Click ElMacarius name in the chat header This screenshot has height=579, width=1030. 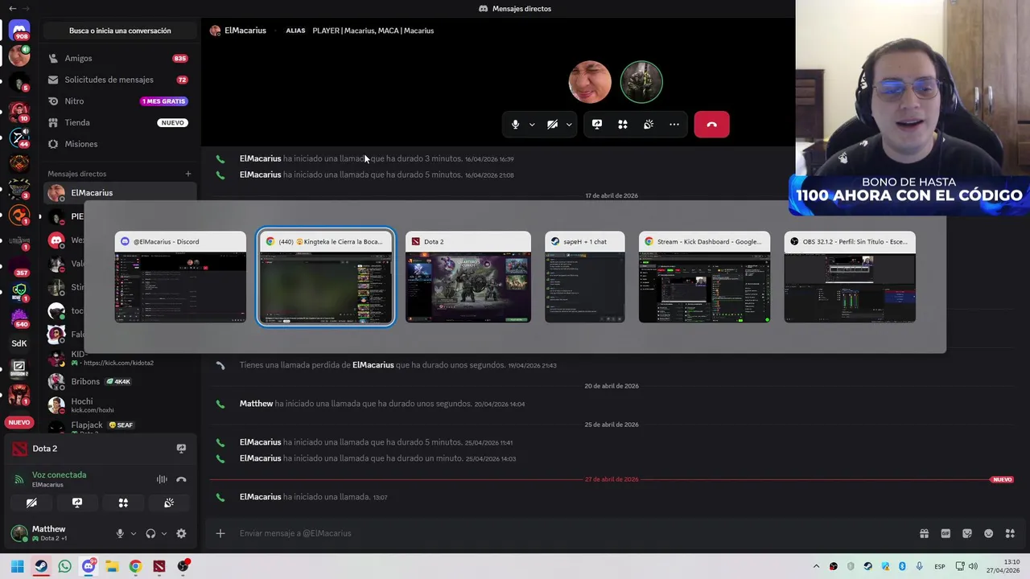[245, 31]
